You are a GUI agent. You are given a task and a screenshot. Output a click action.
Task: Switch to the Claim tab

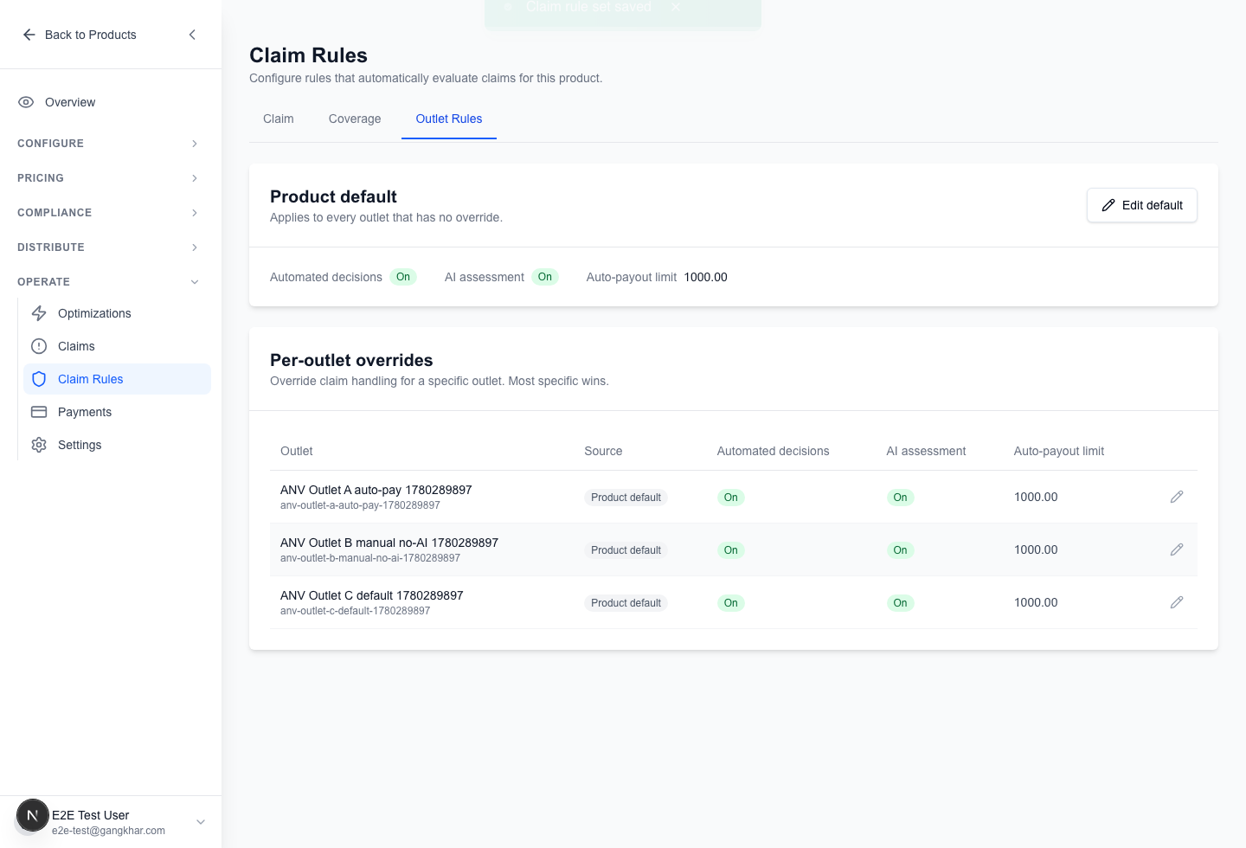click(279, 119)
